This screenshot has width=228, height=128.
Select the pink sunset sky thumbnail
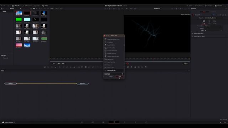pyautogui.click(x=19, y=45)
